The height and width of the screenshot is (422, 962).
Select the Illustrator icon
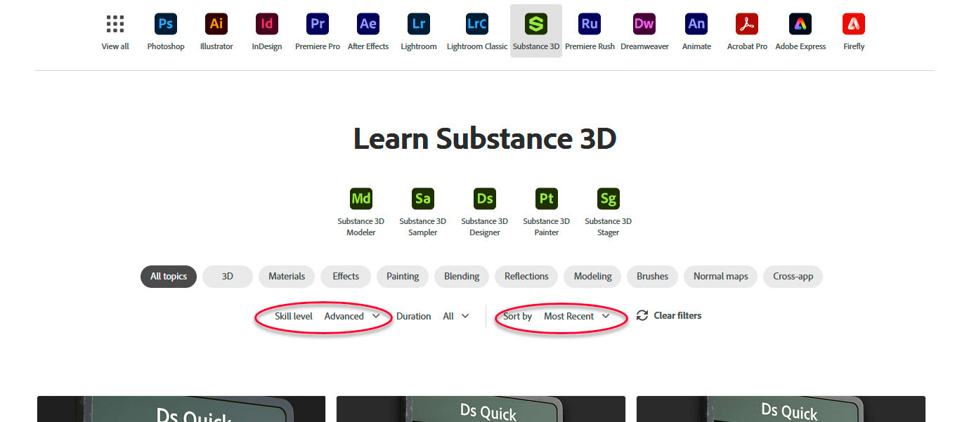216,23
